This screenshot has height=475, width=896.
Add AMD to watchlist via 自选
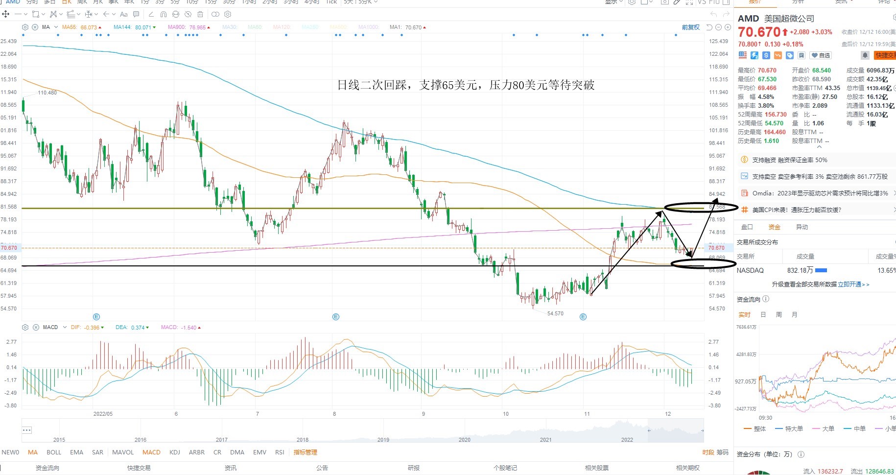pos(821,55)
